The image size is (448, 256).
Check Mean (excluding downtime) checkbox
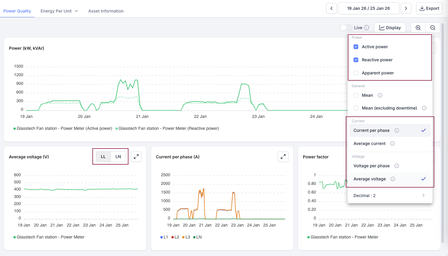pyautogui.click(x=356, y=108)
